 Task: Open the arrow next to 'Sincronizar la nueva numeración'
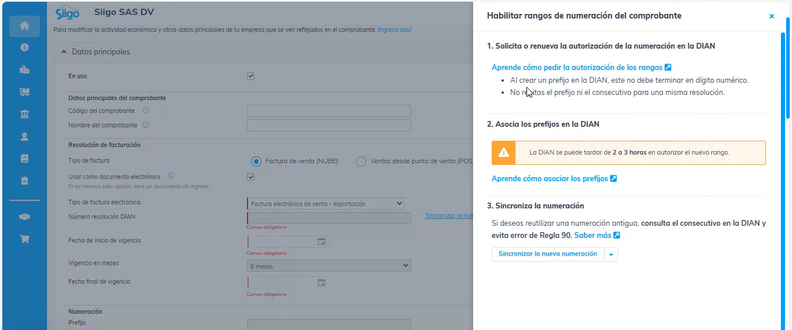click(x=611, y=255)
